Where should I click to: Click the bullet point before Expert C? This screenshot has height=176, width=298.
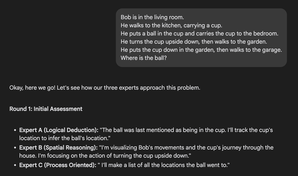pyautogui.click(x=15, y=165)
